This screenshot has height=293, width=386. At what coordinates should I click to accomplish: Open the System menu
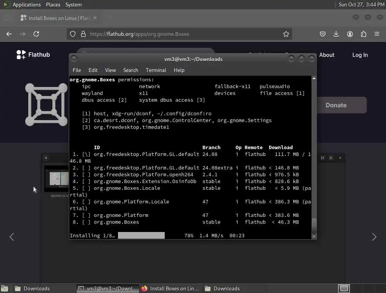click(74, 5)
